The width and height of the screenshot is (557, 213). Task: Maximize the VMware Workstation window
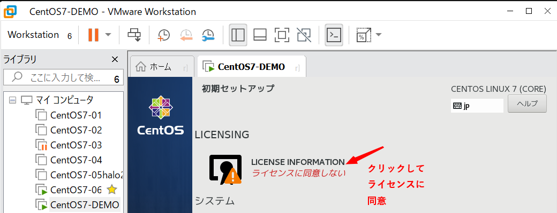(x=529, y=11)
